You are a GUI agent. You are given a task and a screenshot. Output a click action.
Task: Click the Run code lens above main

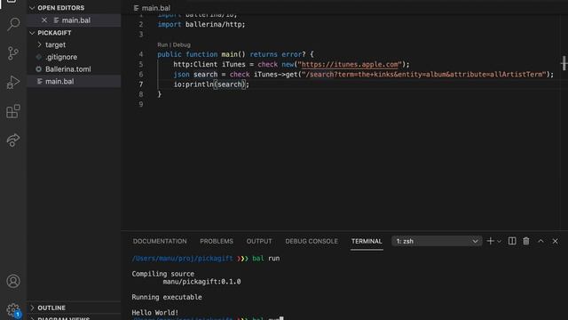click(162, 44)
